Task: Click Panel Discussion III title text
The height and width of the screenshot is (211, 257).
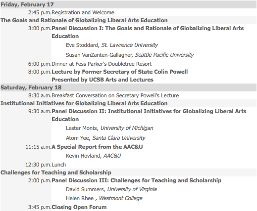Action: click(x=136, y=180)
